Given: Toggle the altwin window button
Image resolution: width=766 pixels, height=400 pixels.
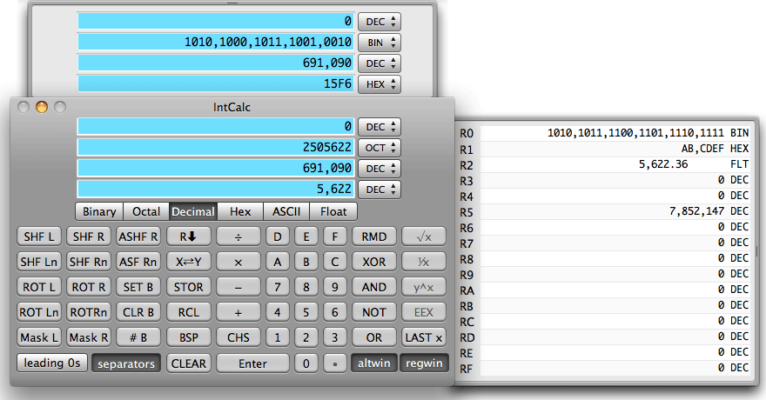Looking at the screenshot, I should [x=373, y=363].
